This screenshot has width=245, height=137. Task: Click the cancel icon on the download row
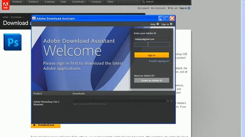(171, 101)
